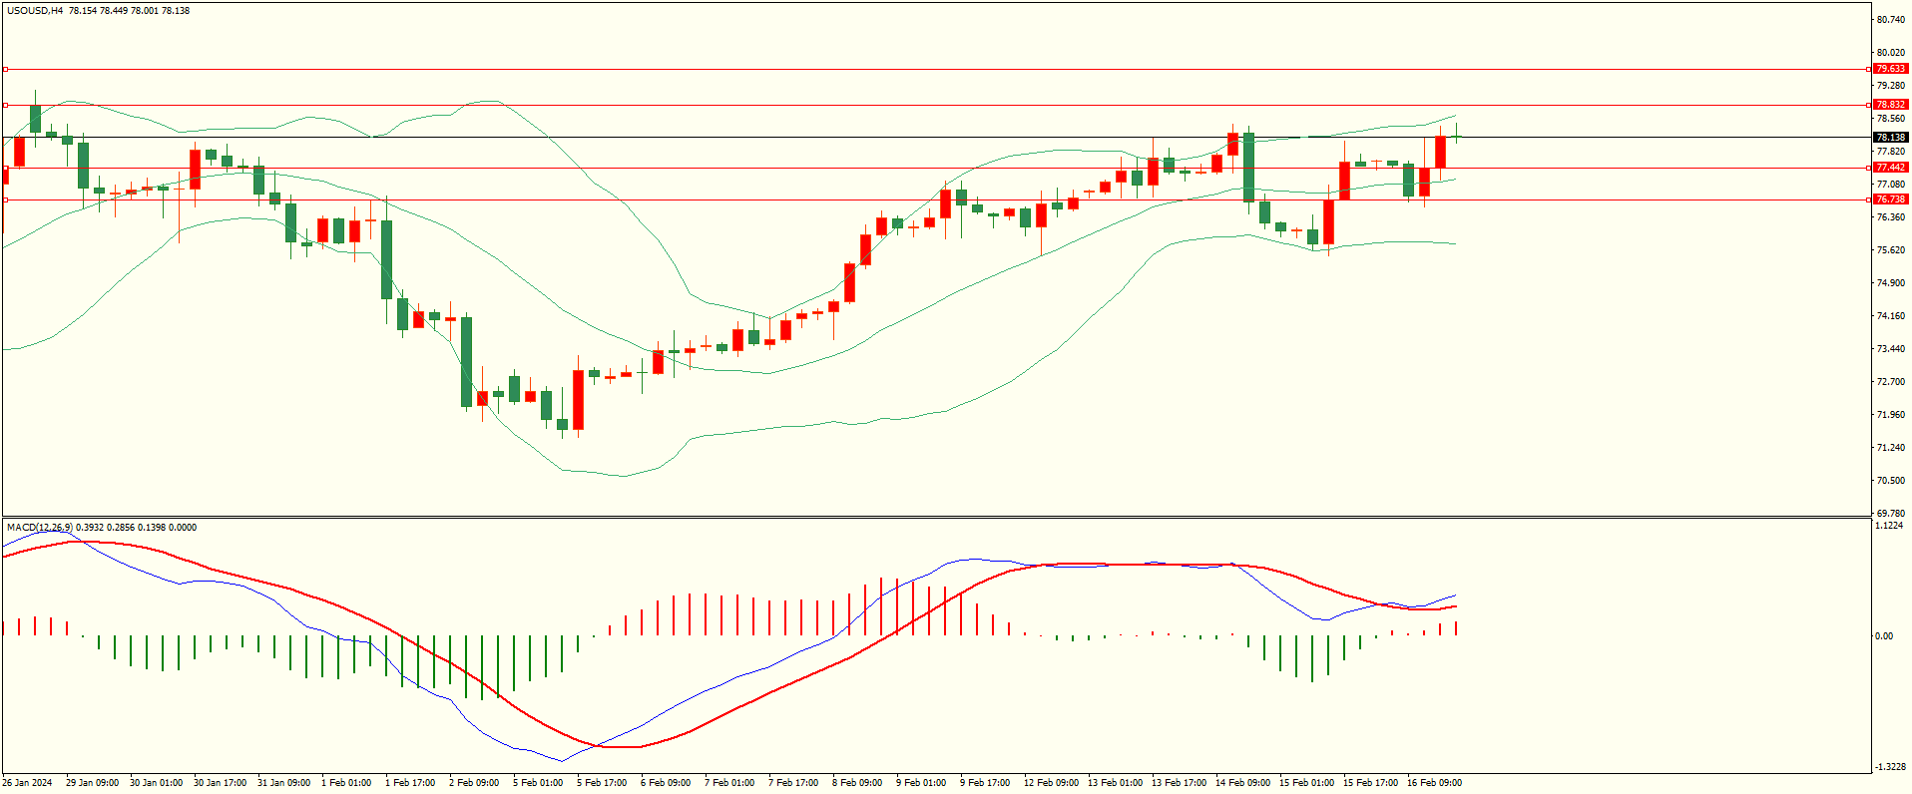1912x794 pixels.
Task: Select the red 79.633 price level tag
Action: pos(1890,69)
